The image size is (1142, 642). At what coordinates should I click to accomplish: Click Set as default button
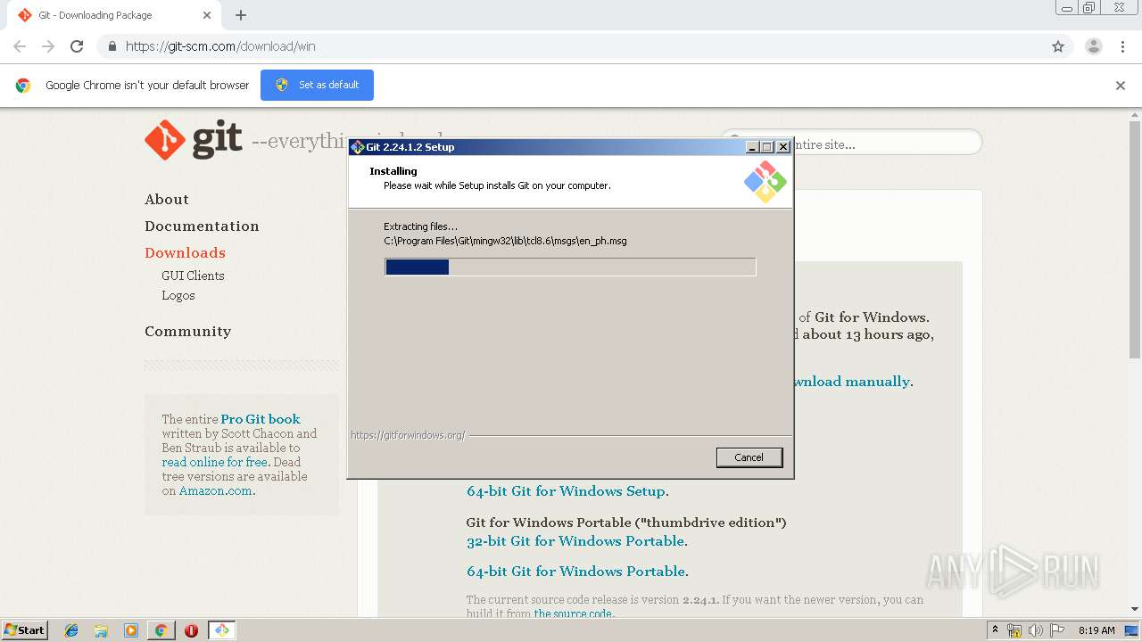(317, 85)
